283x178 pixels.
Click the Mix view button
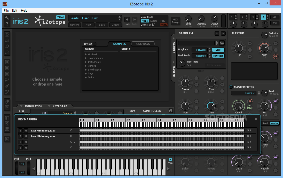click(x=275, y=23)
